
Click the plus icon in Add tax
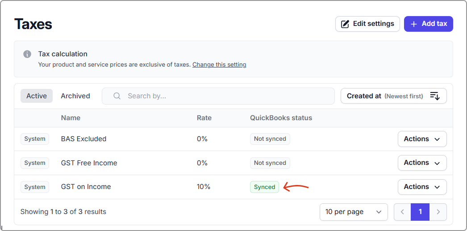point(414,24)
